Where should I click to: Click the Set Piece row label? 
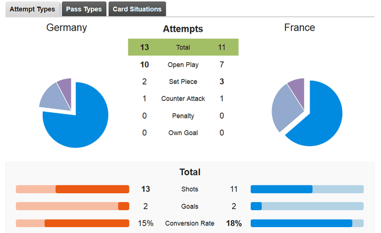183,82
